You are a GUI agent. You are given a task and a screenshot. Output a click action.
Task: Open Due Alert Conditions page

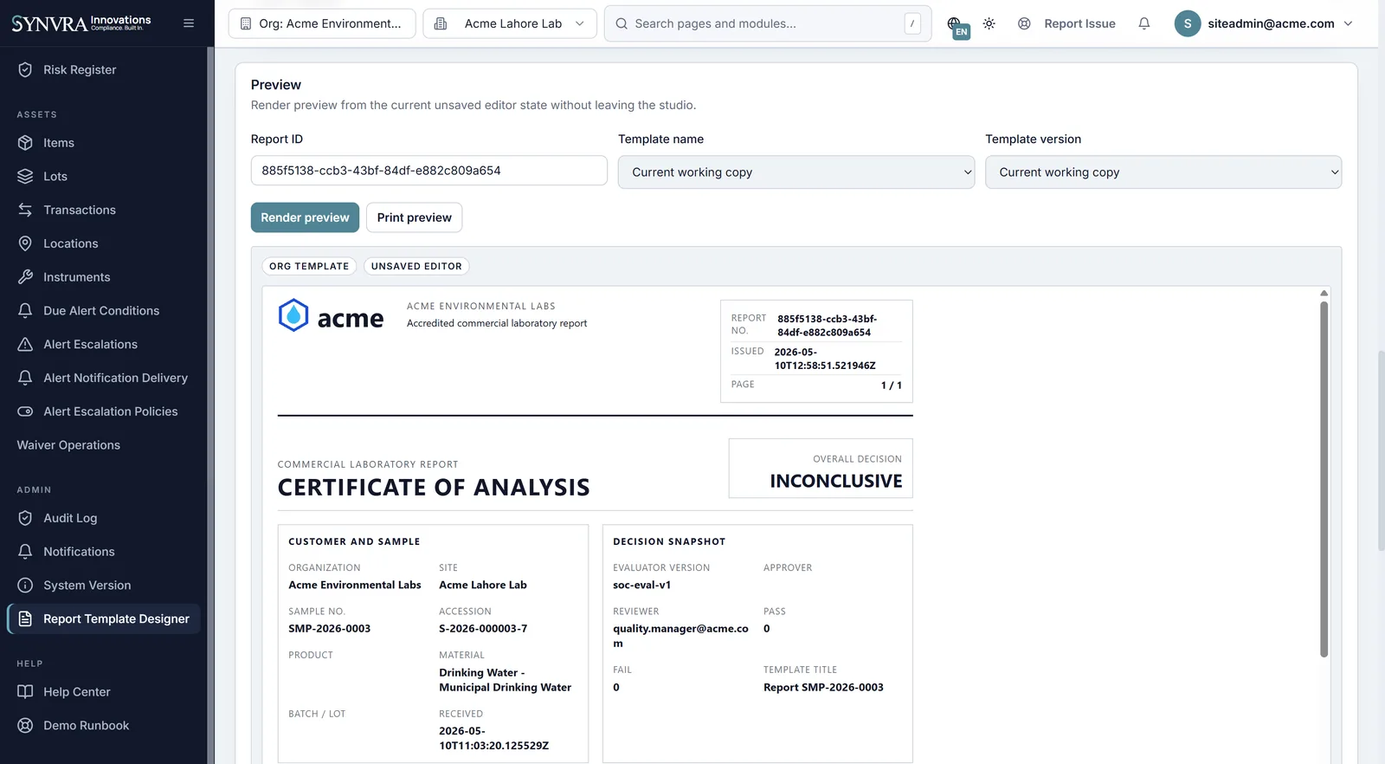101,311
